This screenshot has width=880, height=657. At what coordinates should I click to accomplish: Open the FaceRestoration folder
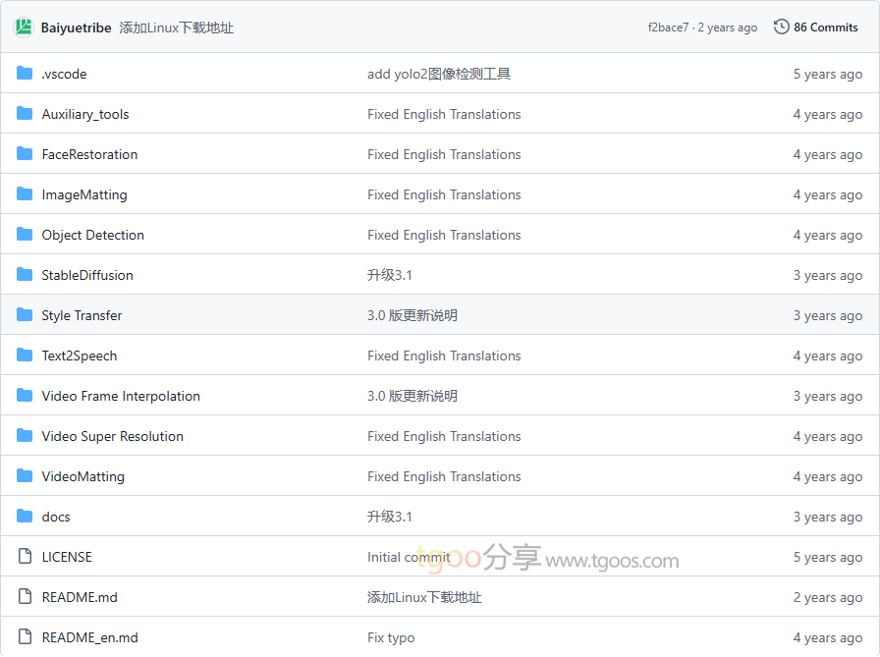89,154
